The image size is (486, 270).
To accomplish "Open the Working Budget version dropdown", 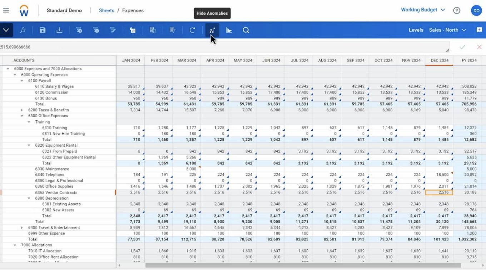I will tap(423, 10).
